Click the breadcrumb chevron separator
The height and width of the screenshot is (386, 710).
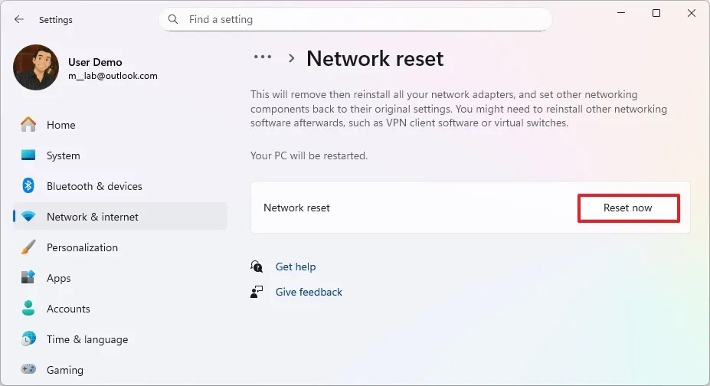point(292,58)
